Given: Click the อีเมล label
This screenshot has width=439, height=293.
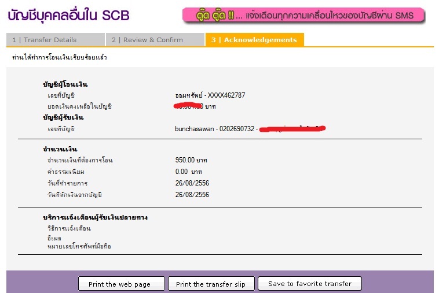Looking at the screenshot, I should pyautogui.click(x=54, y=238).
